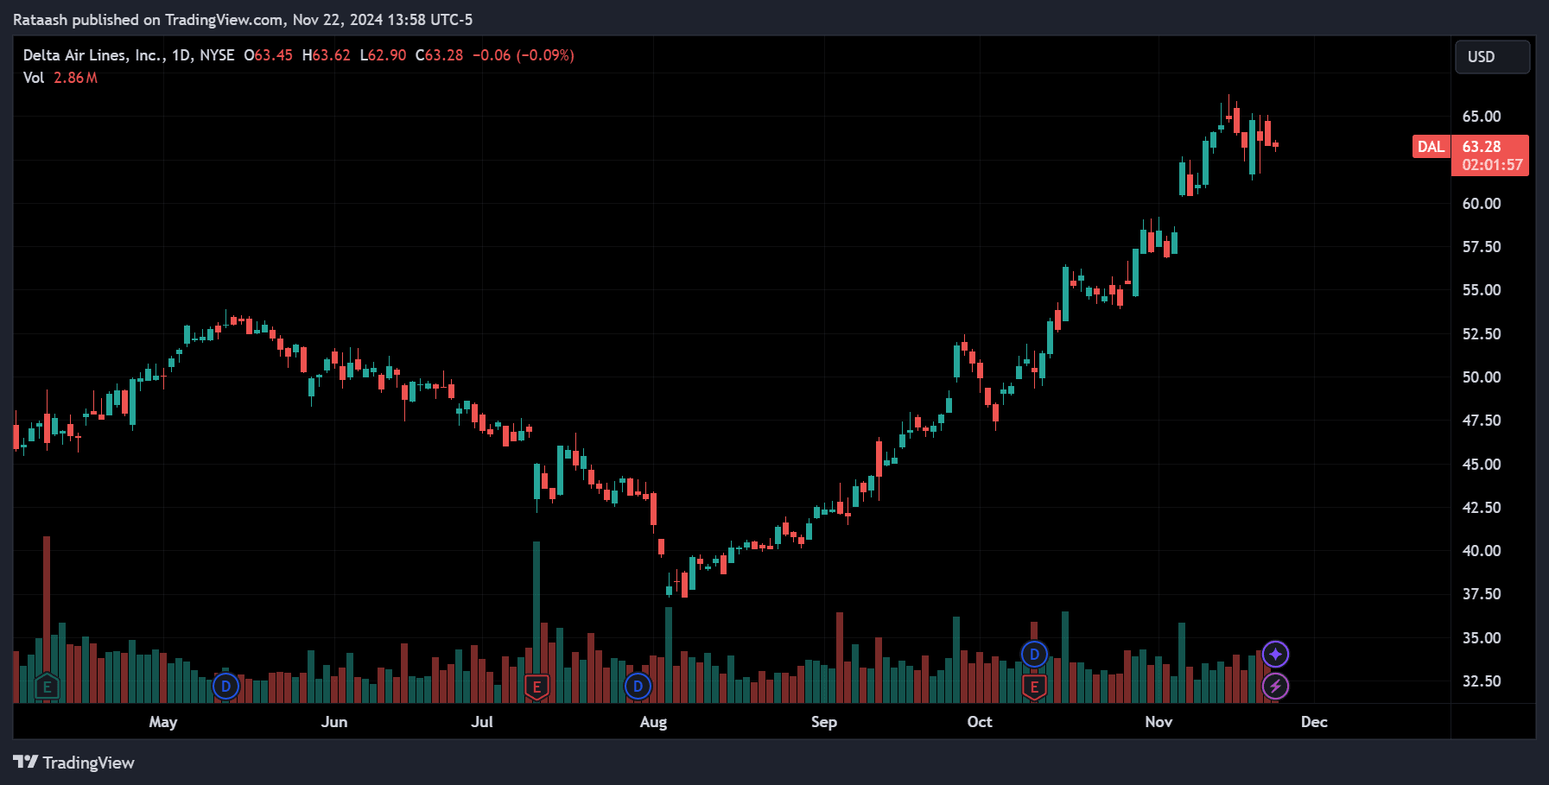Image resolution: width=1549 pixels, height=785 pixels.
Task: Click the close value C63.28
Action: 439,55
